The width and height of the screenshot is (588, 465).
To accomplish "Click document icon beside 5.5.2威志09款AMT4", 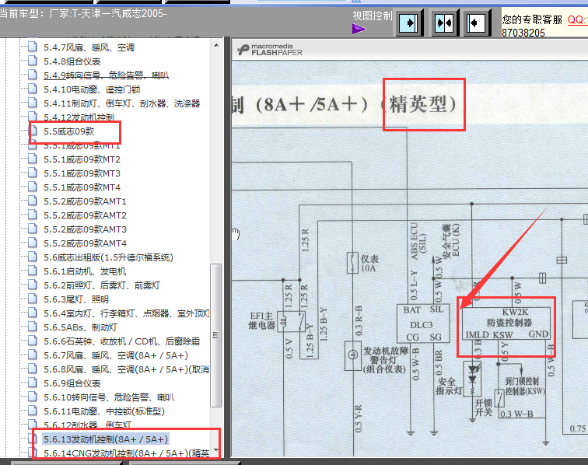I will [x=33, y=243].
